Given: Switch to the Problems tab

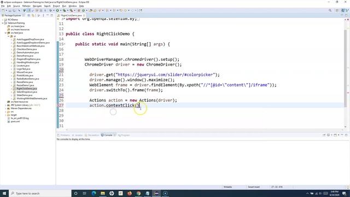Looking at the screenshot, I should [x=63, y=135].
